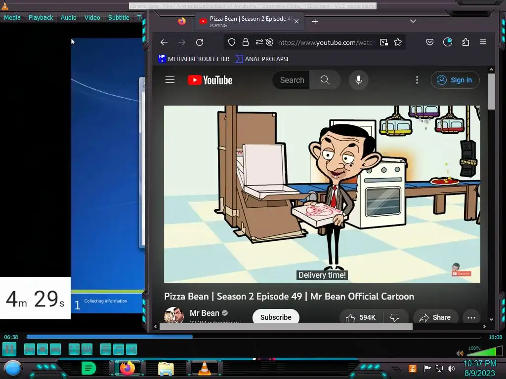Click the Pizza Bean video player
The height and width of the screenshot is (379, 506).
(x=322, y=194)
